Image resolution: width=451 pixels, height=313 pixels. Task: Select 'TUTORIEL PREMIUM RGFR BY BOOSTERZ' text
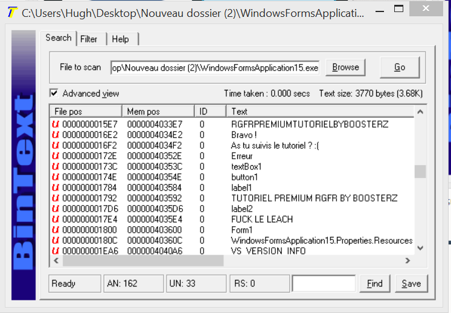(x=315, y=198)
